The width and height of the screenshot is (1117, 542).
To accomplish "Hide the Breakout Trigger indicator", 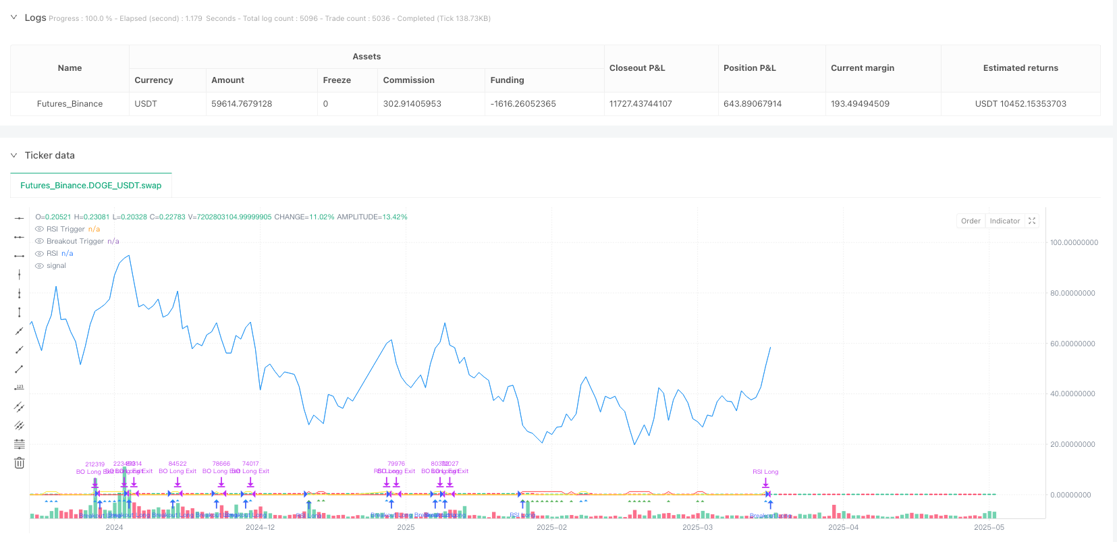I will [39, 242].
